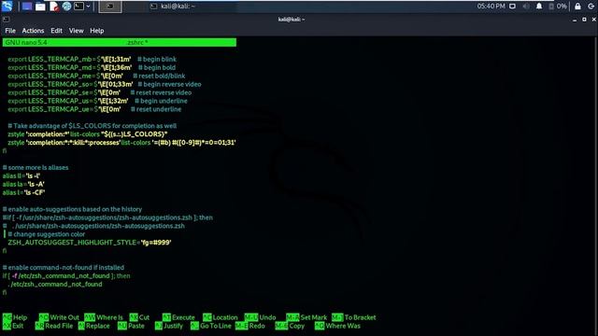Open the Help menu
Screen dimensions: 598x336
[x=97, y=31]
